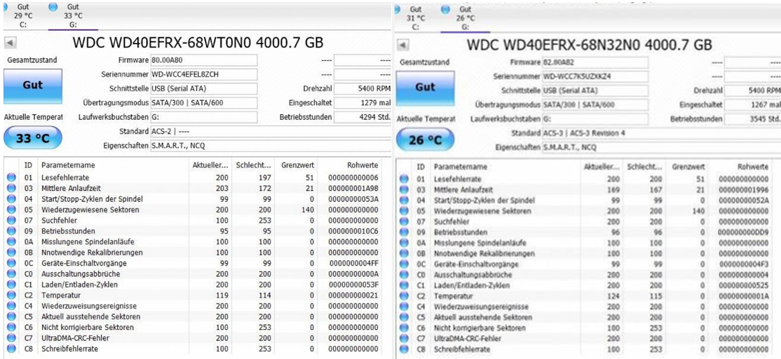Click serial number field WD-WCC7K5UZXKZ4
The width and height of the screenshot is (781, 359).
pos(595,77)
